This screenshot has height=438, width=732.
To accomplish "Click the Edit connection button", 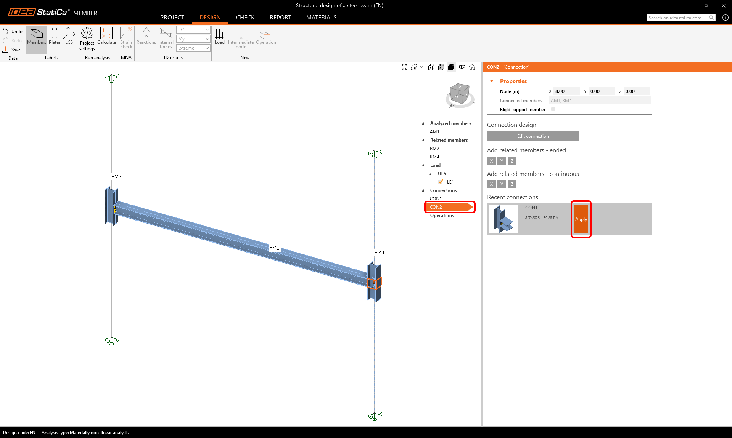I will coord(533,136).
